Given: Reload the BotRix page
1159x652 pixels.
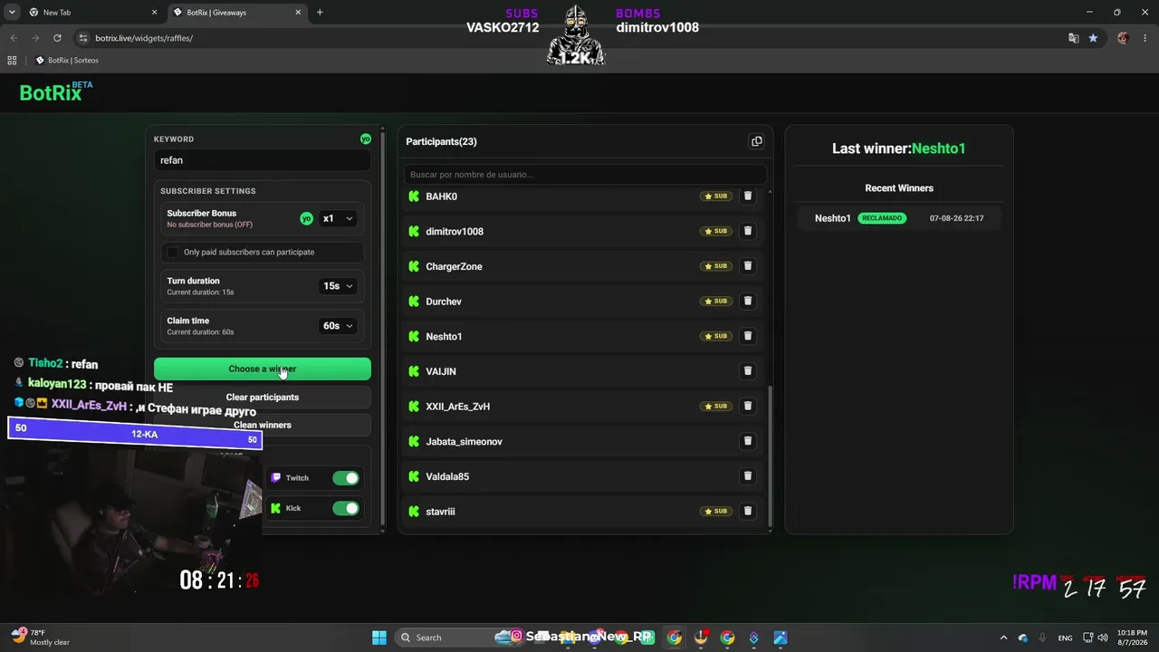Looking at the screenshot, I should pyautogui.click(x=57, y=38).
